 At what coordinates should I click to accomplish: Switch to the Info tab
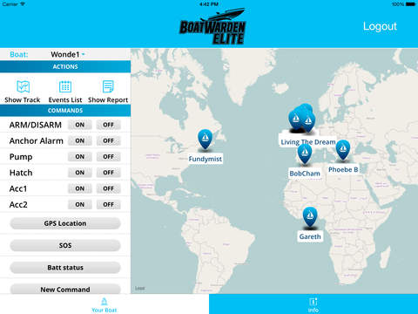click(313, 304)
